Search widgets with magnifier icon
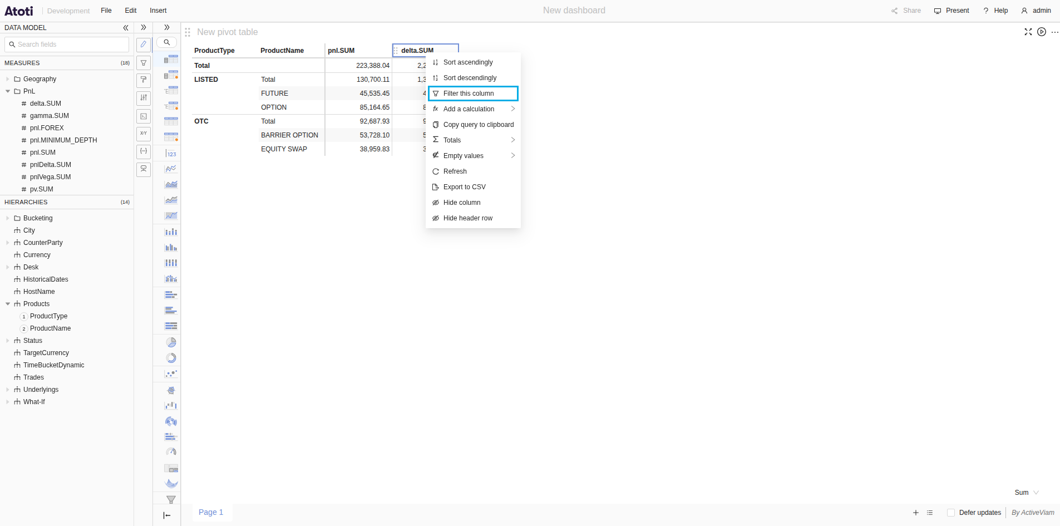1060x526 pixels. pyautogui.click(x=166, y=42)
